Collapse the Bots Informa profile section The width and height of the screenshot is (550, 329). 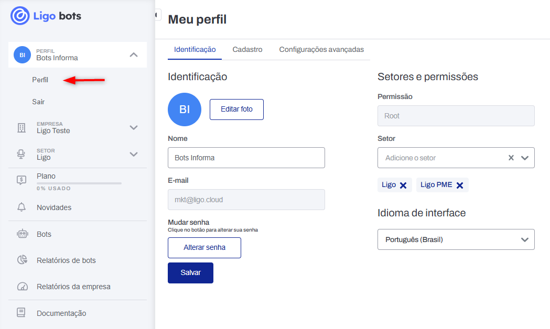[x=134, y=54]
